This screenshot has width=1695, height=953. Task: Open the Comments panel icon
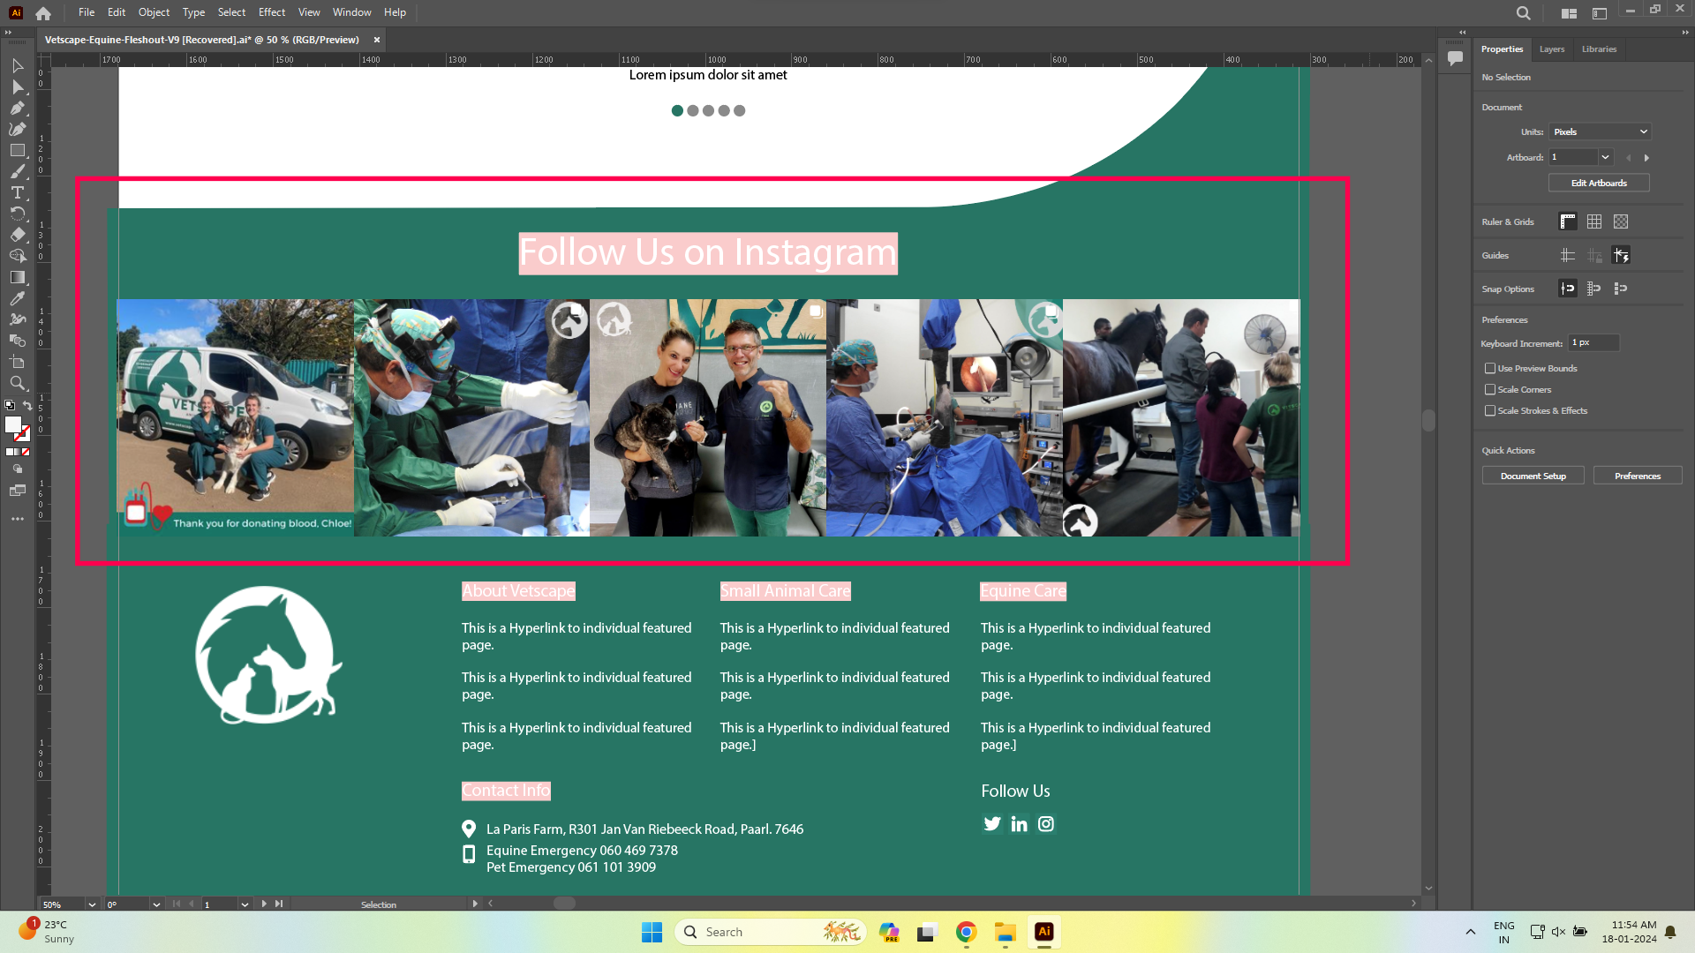pyautogui.click(x=1455, y=58)
